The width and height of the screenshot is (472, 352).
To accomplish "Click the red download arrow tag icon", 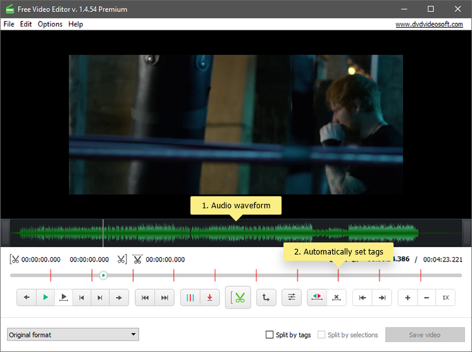I will pos(210,298).
